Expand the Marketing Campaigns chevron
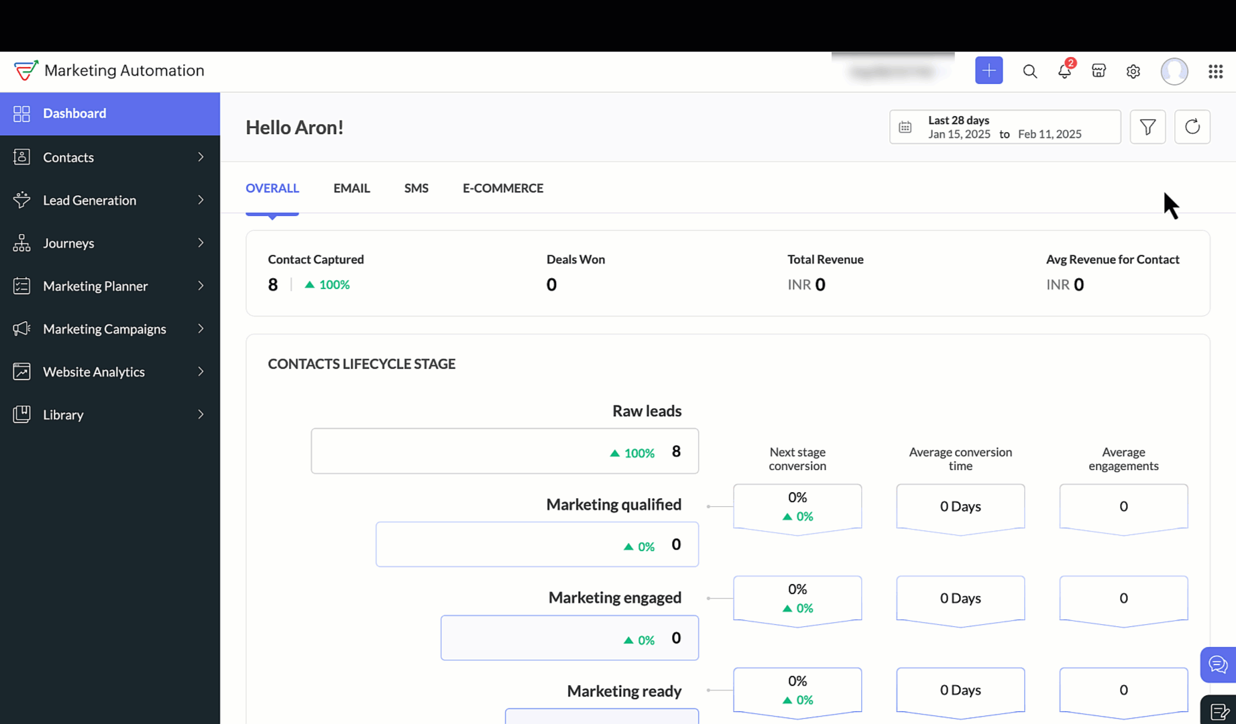 201,328
